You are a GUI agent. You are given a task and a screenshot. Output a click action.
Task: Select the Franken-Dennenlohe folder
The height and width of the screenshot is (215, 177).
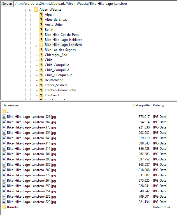(x=60, y=90)
